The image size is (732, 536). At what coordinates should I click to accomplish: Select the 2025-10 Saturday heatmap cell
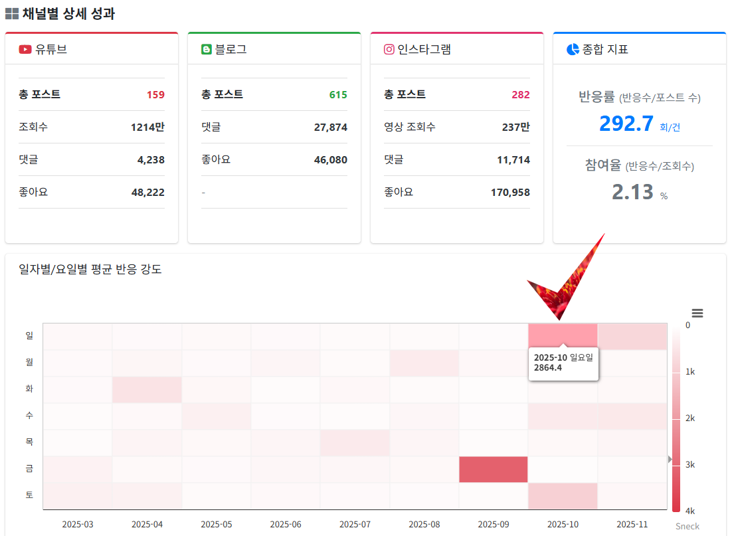(x=563, y=496)
